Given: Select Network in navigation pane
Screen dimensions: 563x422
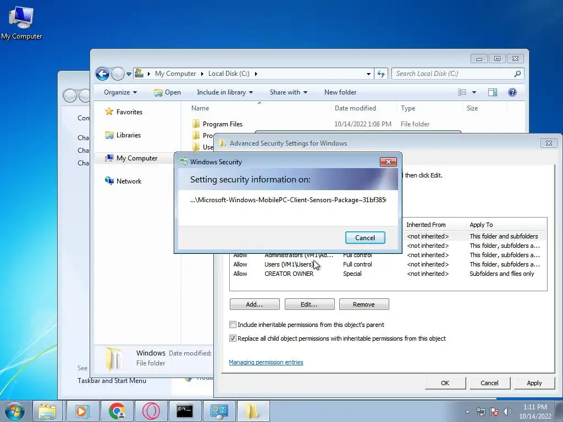Looking at the screenshot, I should pos(123,181).
